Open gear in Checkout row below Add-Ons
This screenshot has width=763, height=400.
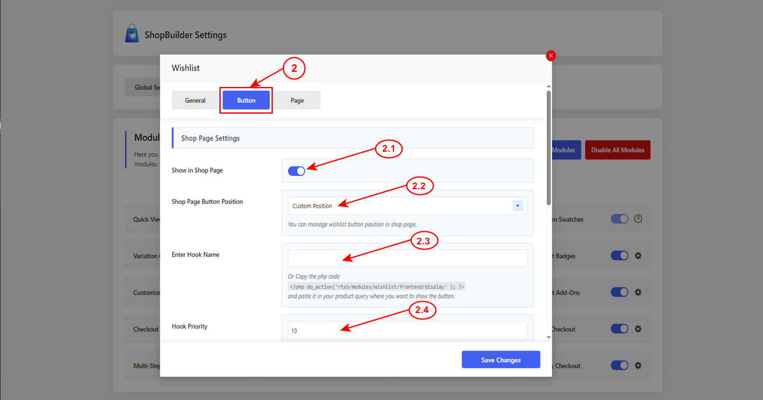tap(638, 329)
